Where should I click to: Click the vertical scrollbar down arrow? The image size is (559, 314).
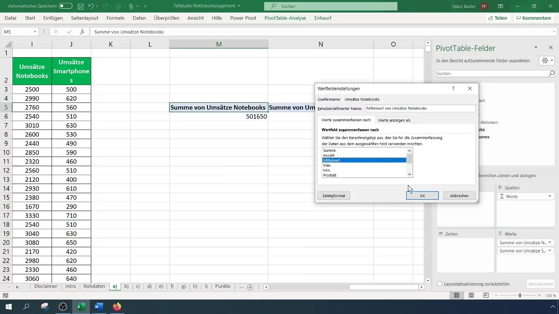tap(428, 280)
